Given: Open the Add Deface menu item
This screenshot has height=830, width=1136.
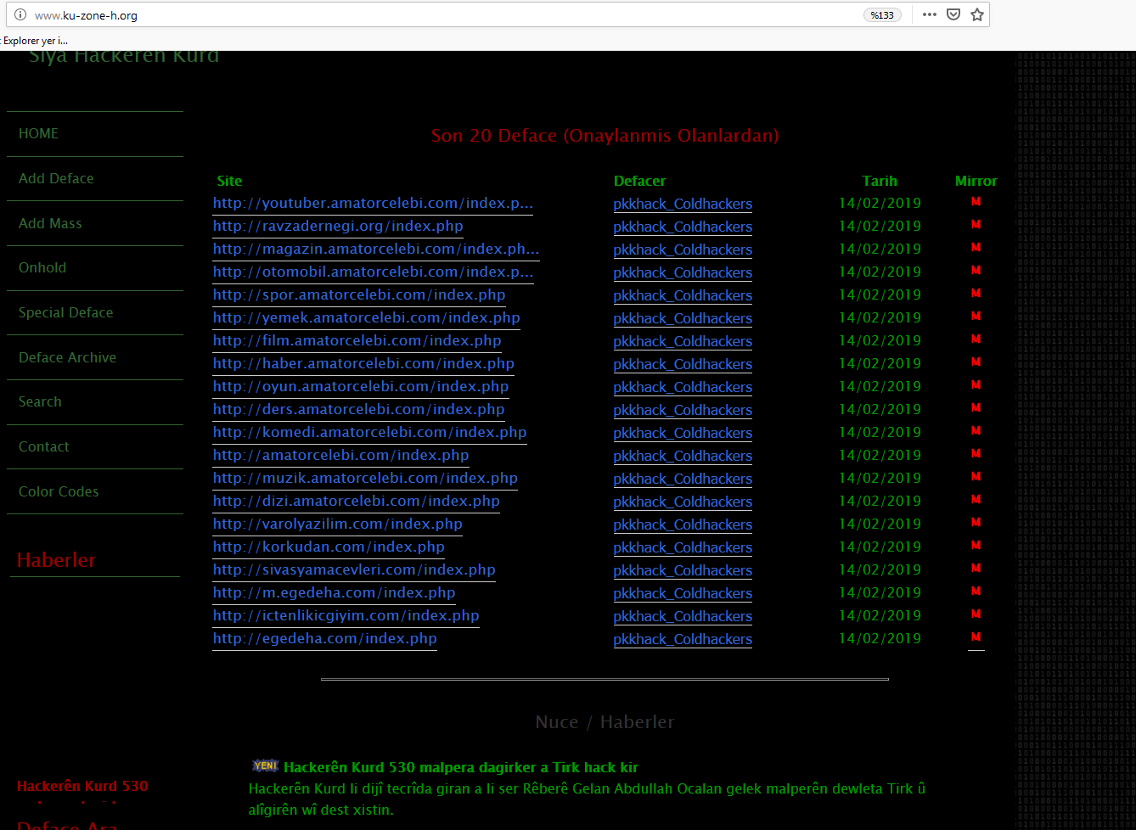Looking at the screenshot, I should (56, 179).
